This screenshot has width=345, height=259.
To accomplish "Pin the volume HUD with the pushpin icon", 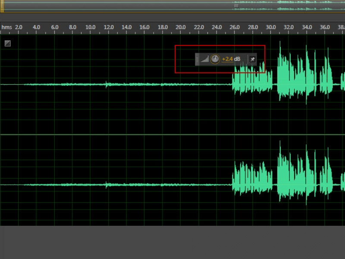I will 252,59.
